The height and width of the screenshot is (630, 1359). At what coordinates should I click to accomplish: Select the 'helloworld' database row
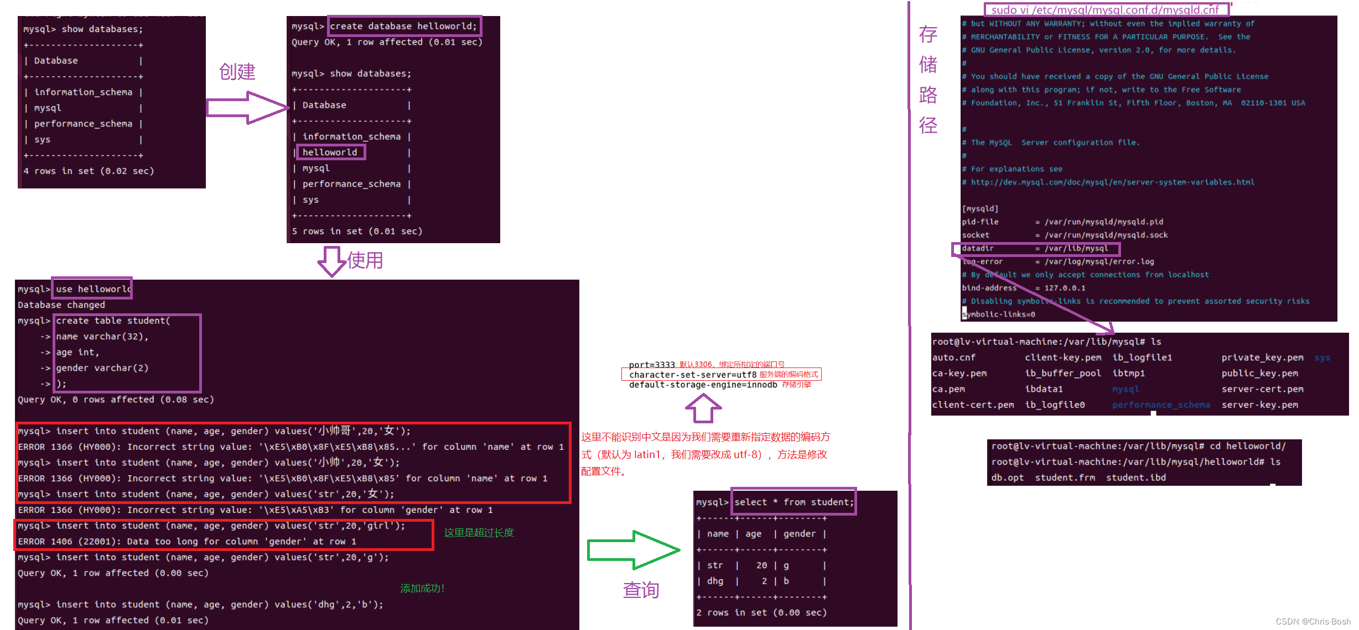tap(330, 152)
